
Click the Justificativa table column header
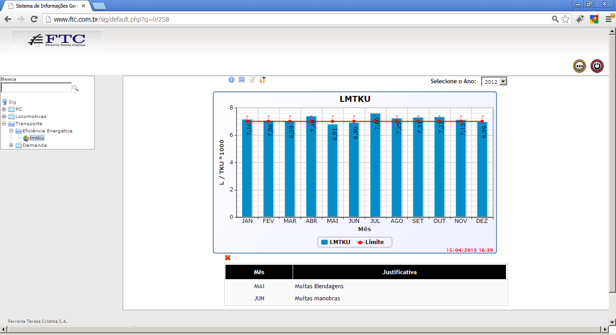[400, 272]
